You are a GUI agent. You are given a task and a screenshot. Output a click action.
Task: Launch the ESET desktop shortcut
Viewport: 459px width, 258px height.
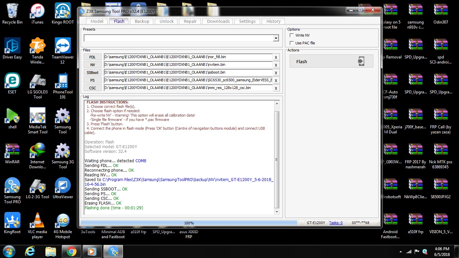[x=12, y=83]
